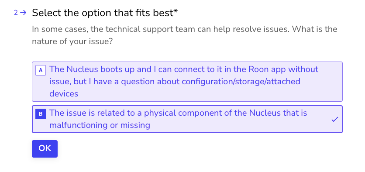
Task: Click the arrow icon beside question number 2
Action: click(23, 13)
